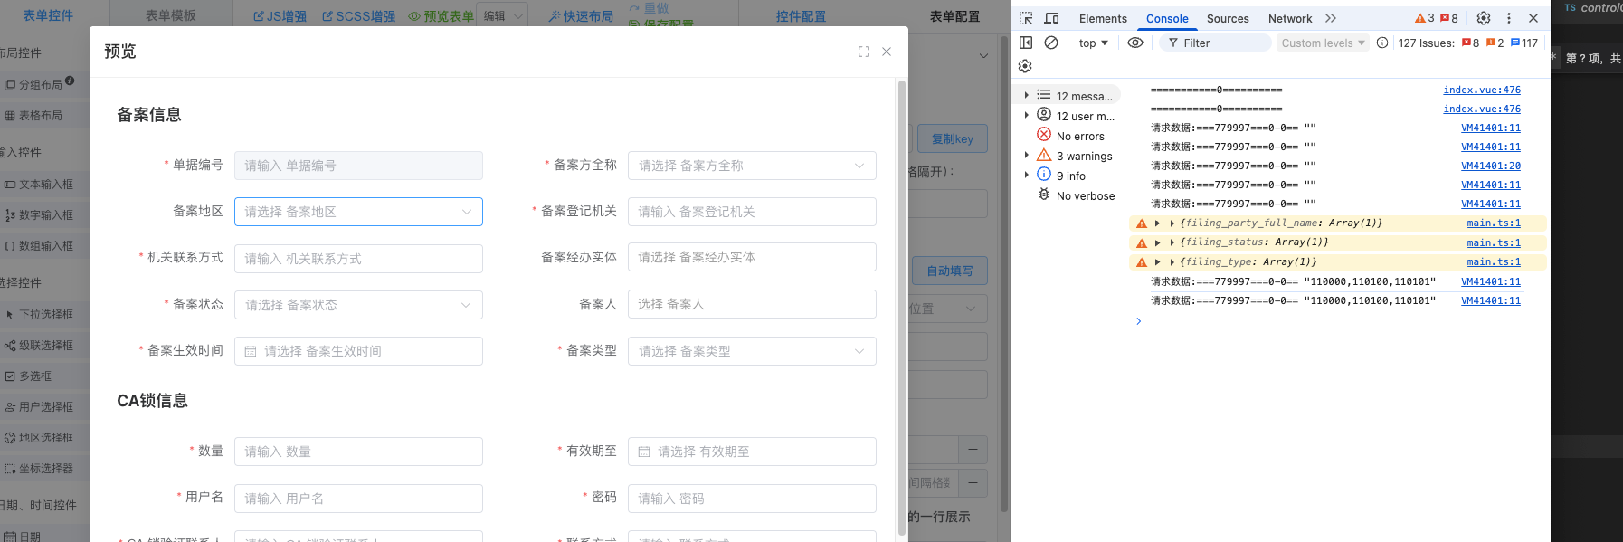The width and height of the screenshot is (1623, 542).
Task: Open the first index.vue:476 source link
Action: point(1481,90)
